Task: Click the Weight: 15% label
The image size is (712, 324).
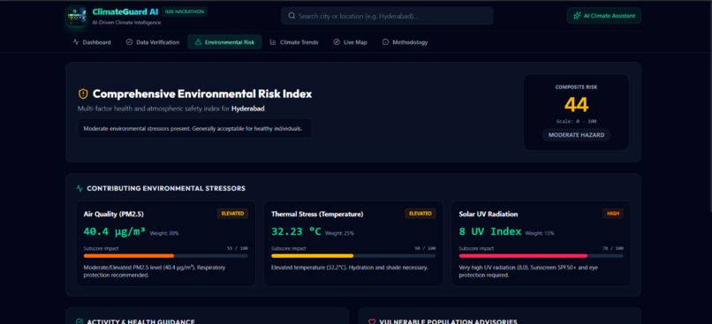Action: (x=540, y=233)
